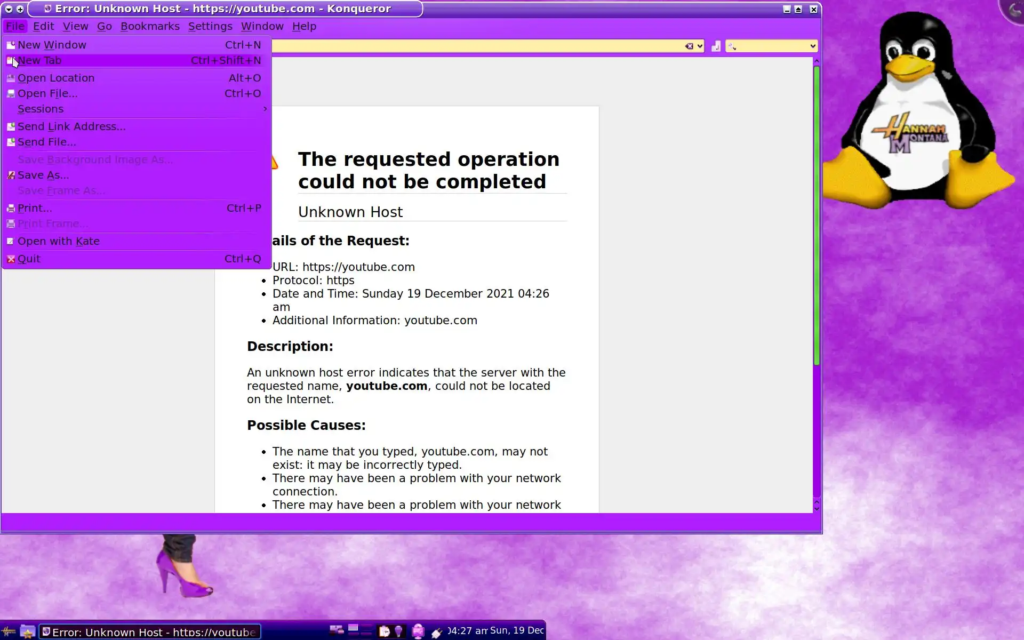Click the clock showing 04:27 am
1024x640 pixels.
468,631
